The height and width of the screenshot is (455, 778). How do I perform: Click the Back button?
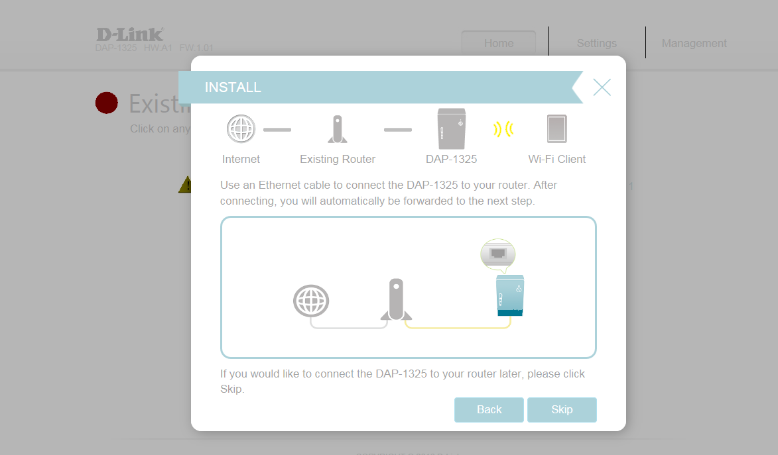click(x=489, y=410)
